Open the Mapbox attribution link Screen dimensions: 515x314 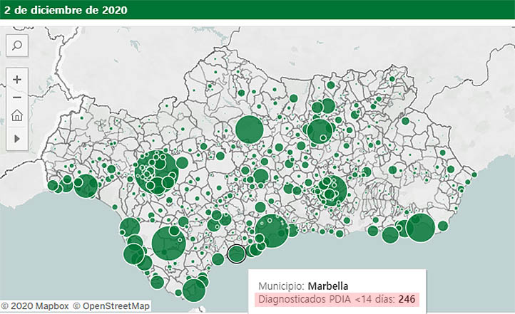pos(35,306)
